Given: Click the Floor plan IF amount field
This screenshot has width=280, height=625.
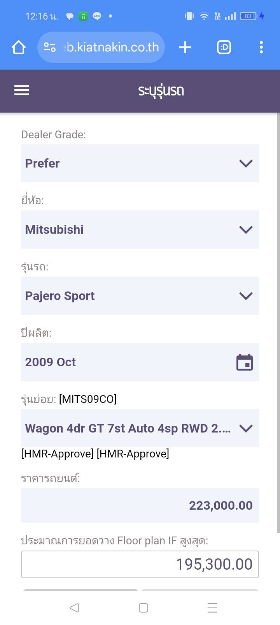Looking at the screenshot, I should click(140, 564).
